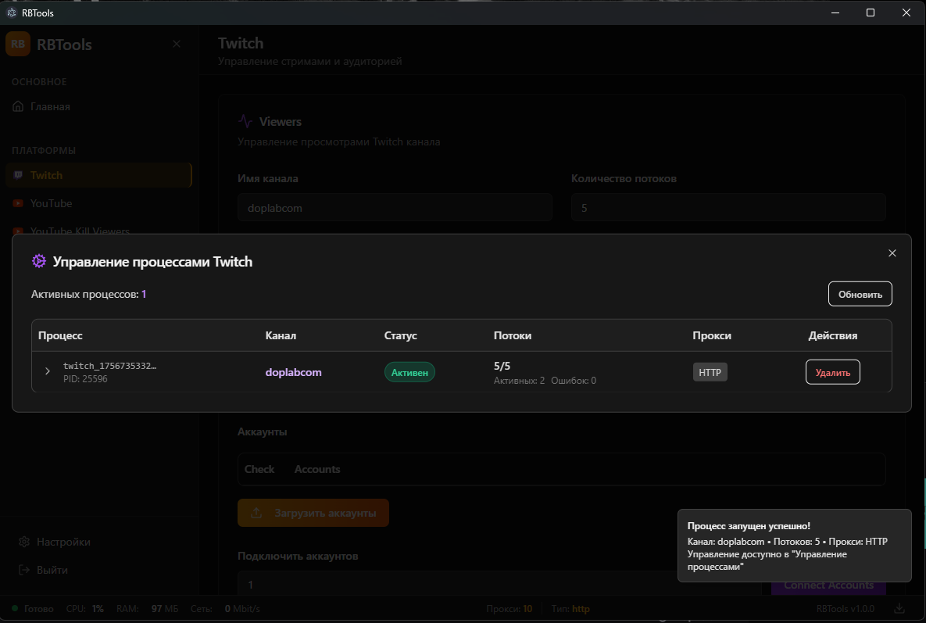The height and width of the screenshot is (623, 926).
Task: Click the download icon in the status bar
Action: click(899, 608)
